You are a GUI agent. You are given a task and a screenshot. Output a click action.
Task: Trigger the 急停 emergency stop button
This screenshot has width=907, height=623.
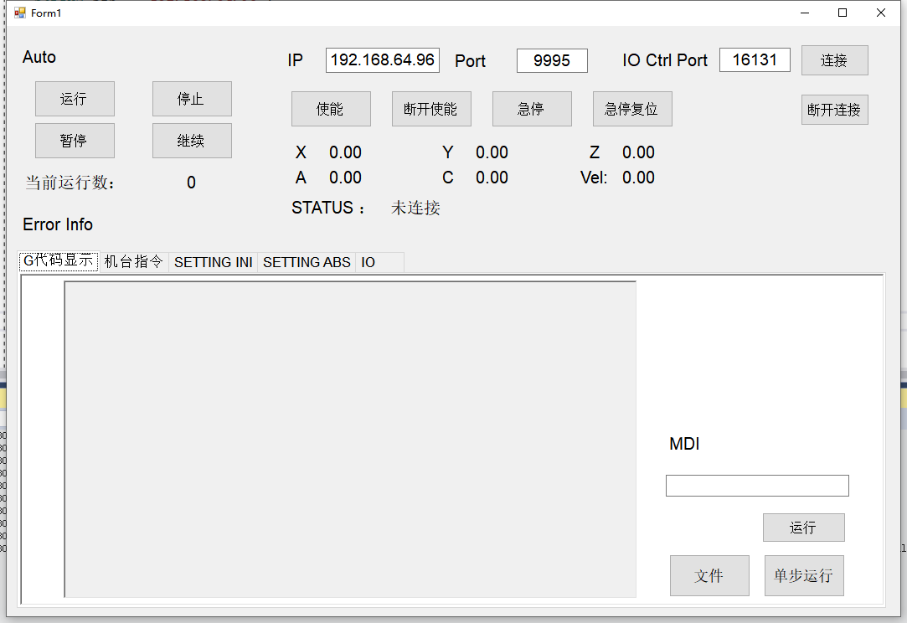(532, 109)
